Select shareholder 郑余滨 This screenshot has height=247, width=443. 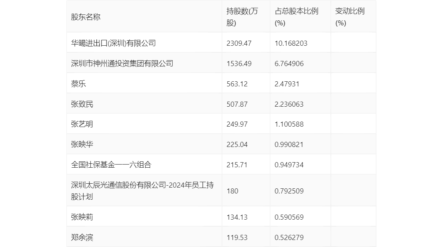(82, 237)
